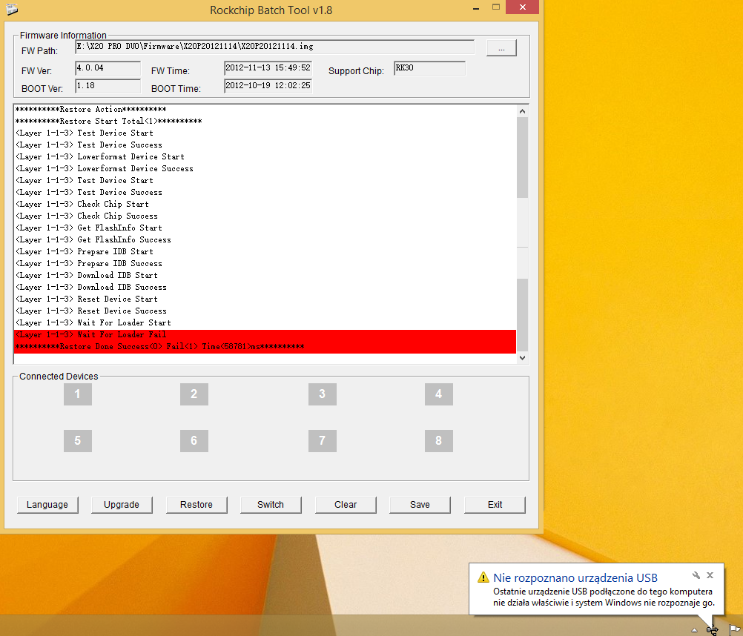Click the Switch button
Image resolution: width=743 pixels, height=636 pixels.
pyautogui.click(x=271, y=505)
